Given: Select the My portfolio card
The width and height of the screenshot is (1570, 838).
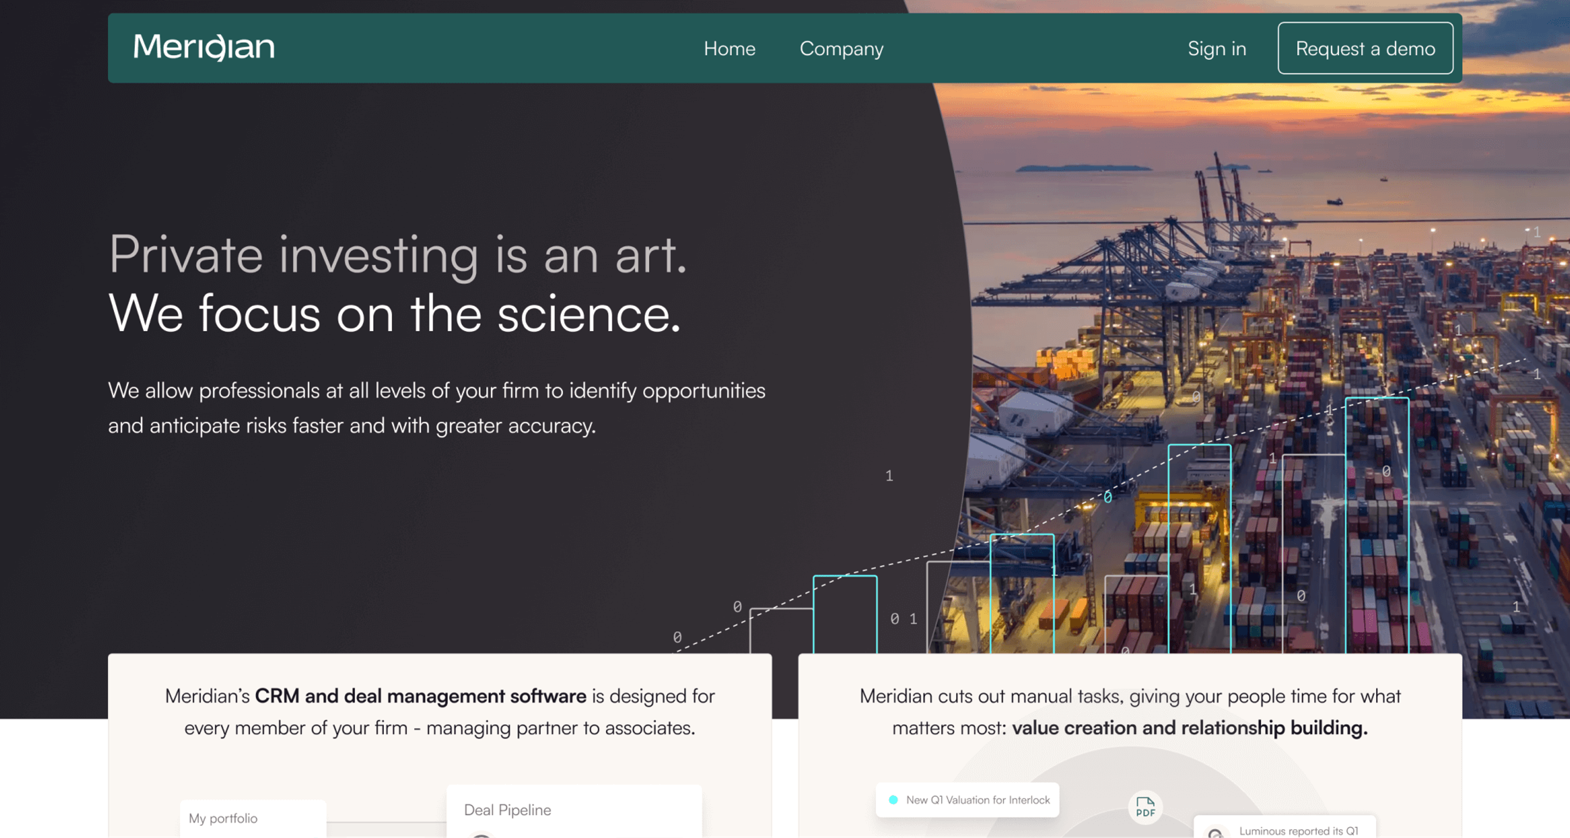Looking at the screenshot, I should point(253,818).
